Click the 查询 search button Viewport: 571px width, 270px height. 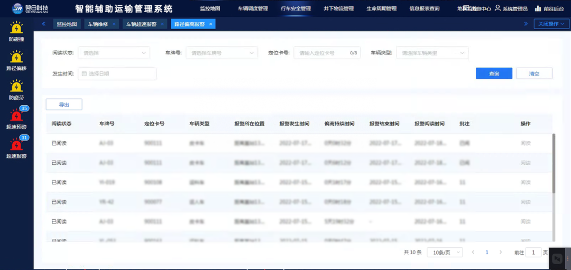(494, 73)
